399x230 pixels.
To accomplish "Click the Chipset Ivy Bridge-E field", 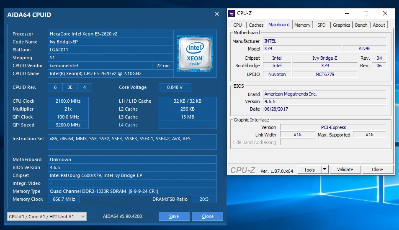I will tap(325, 58).
